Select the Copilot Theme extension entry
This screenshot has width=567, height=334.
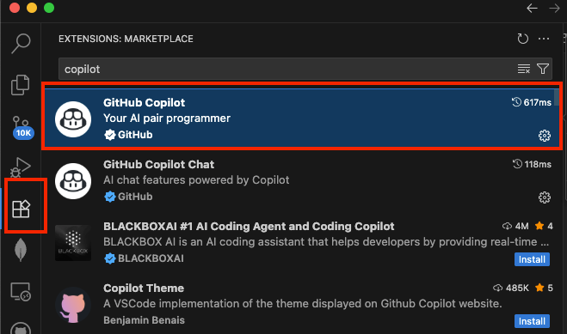pos(303,304)
